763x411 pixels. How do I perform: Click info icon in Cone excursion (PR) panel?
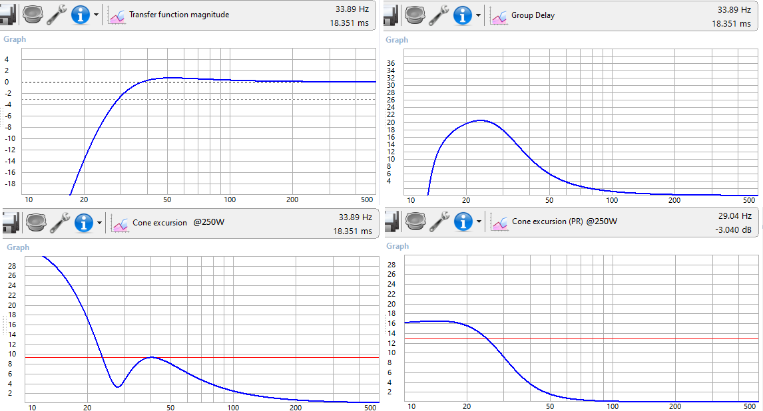tap(463, 221)
